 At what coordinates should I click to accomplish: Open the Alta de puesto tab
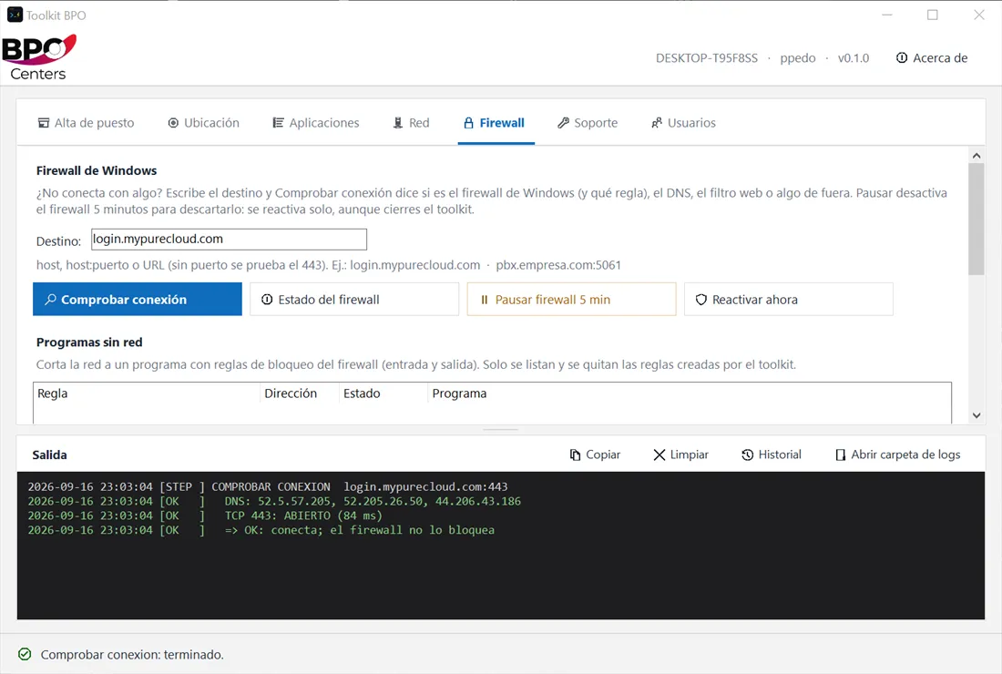point(86,123)
